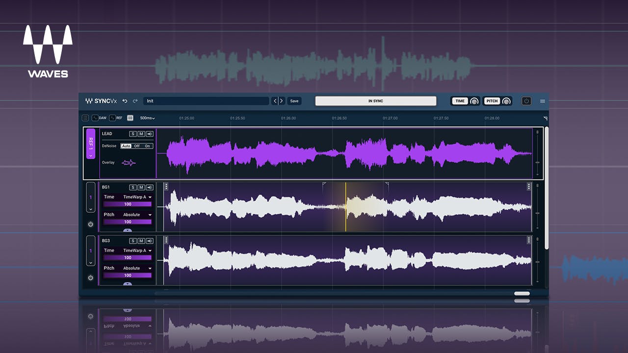628x353 pixels.
Task: Enable the power button on the BG3 track
Action: tap(91, 277)
